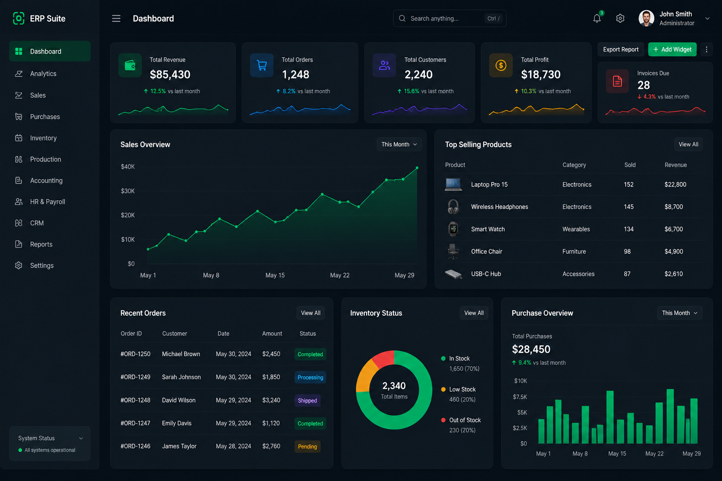Navigate to Reports in sidebar
The image size is (722, 481).
50,244
